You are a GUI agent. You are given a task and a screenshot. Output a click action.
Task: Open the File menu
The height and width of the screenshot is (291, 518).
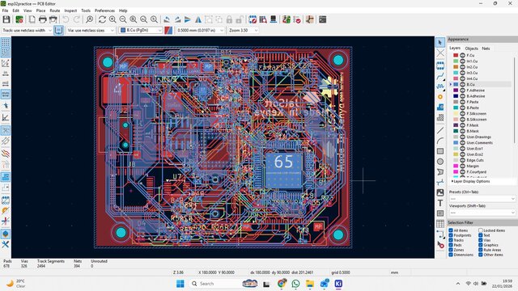(5, 11)
